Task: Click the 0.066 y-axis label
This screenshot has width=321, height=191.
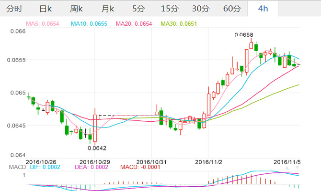Action: 18,31
